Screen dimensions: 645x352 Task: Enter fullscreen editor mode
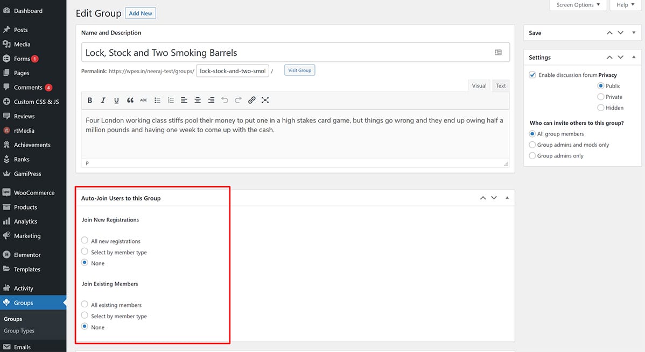point(265,100)
